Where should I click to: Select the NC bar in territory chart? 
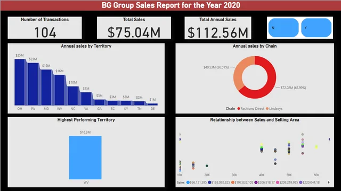point(73,95)
